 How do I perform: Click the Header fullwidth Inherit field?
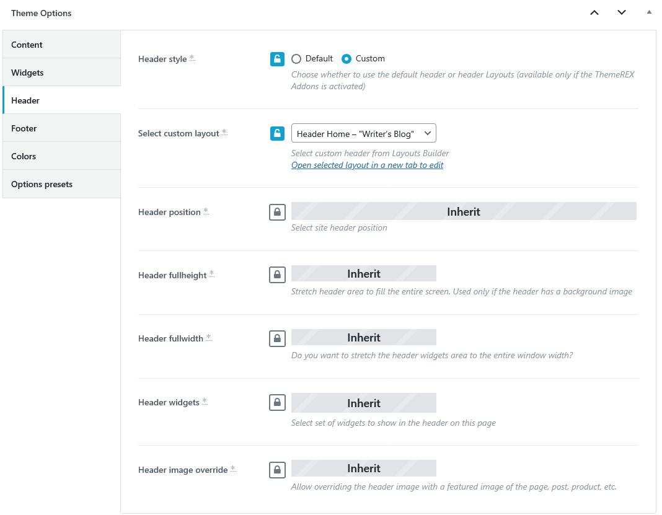click(363, 337)
